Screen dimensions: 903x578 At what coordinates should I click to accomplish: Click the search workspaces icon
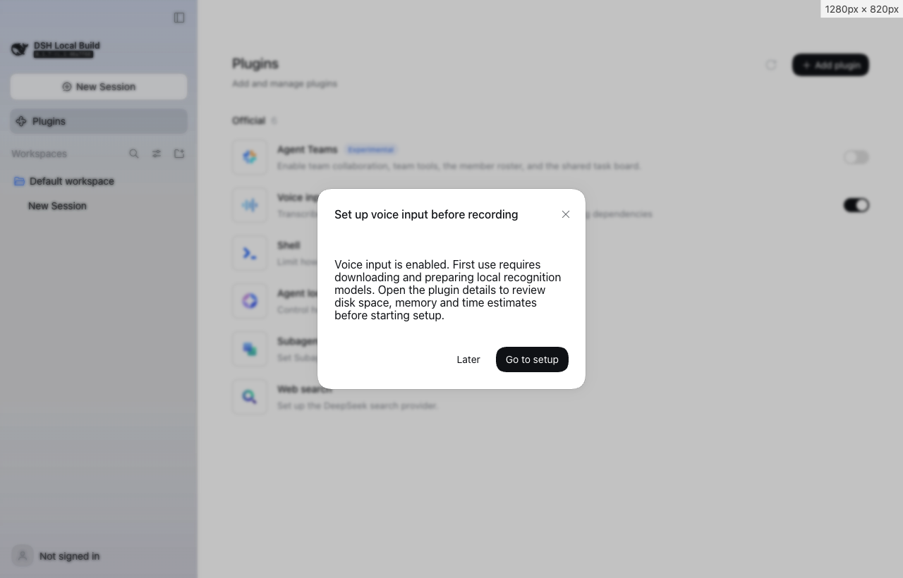(x=134, y=154)
